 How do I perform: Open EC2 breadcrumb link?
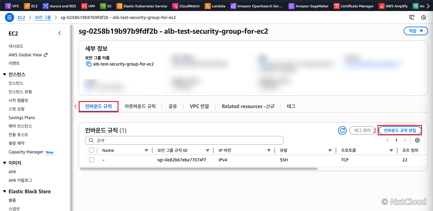click(x=21, y=17)
